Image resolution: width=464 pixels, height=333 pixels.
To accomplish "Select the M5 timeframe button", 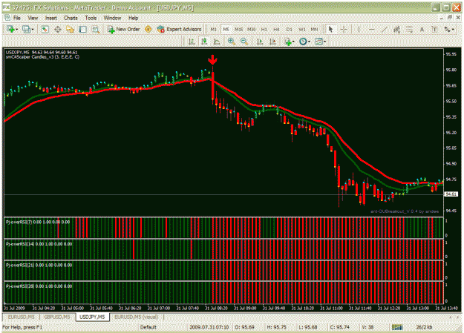I will coord(226,29).
